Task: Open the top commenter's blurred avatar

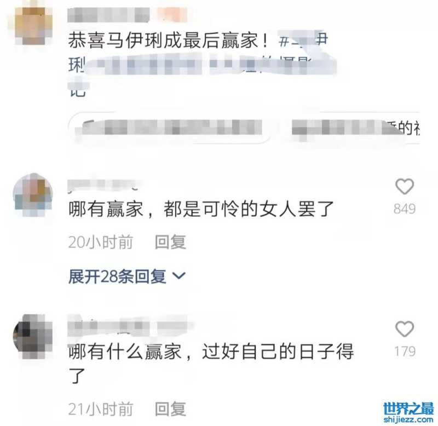Action: [33, 26]
